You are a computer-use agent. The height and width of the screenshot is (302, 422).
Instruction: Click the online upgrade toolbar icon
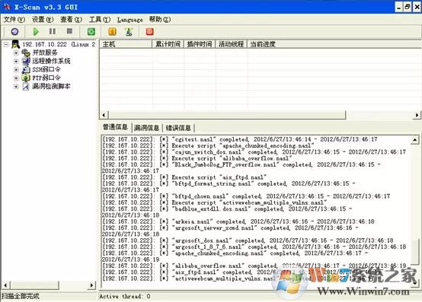[129, 32]
